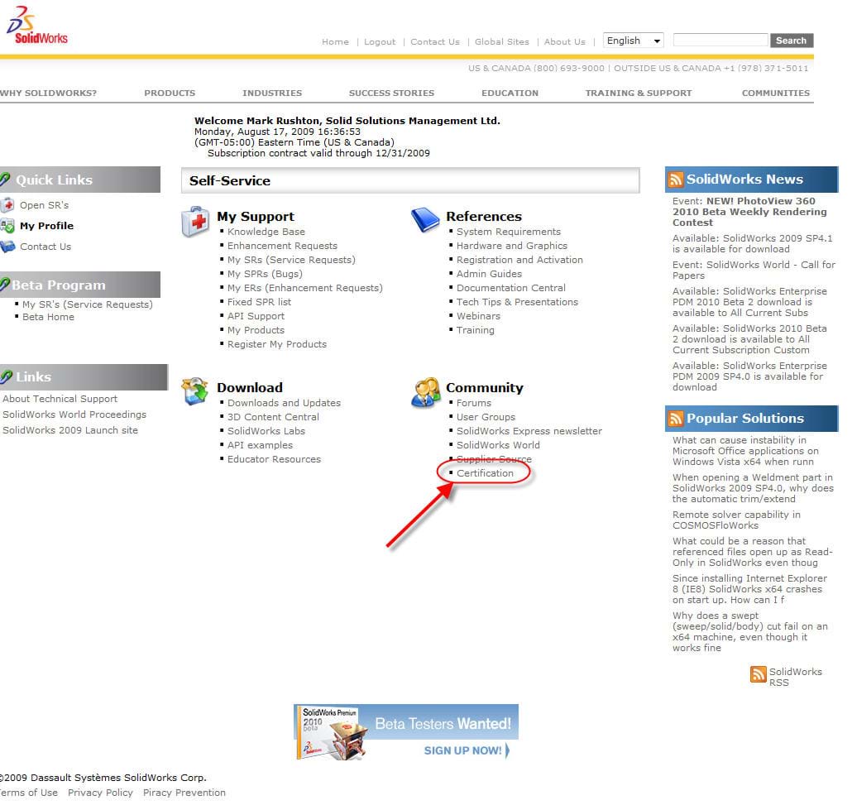Open the Products navigation menu
This screenshot has height=805, width=852.
[170, 93]
